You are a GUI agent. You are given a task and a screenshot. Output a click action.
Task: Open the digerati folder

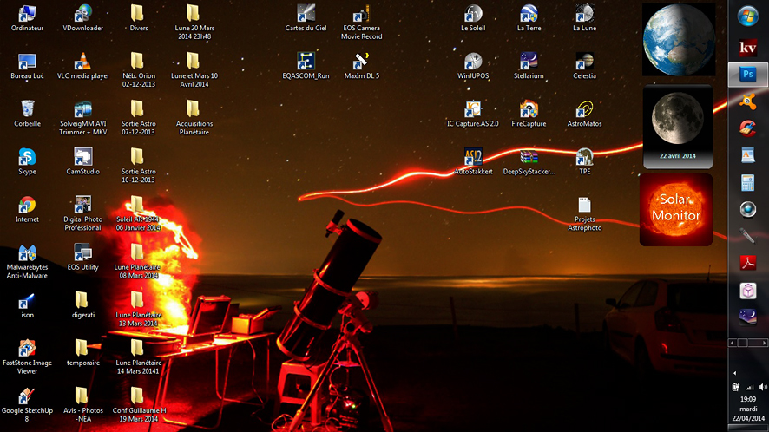tap(82, 305)
